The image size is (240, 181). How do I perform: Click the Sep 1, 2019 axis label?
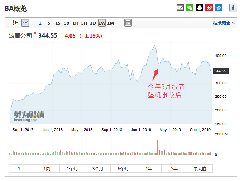[x=200, y=130]
